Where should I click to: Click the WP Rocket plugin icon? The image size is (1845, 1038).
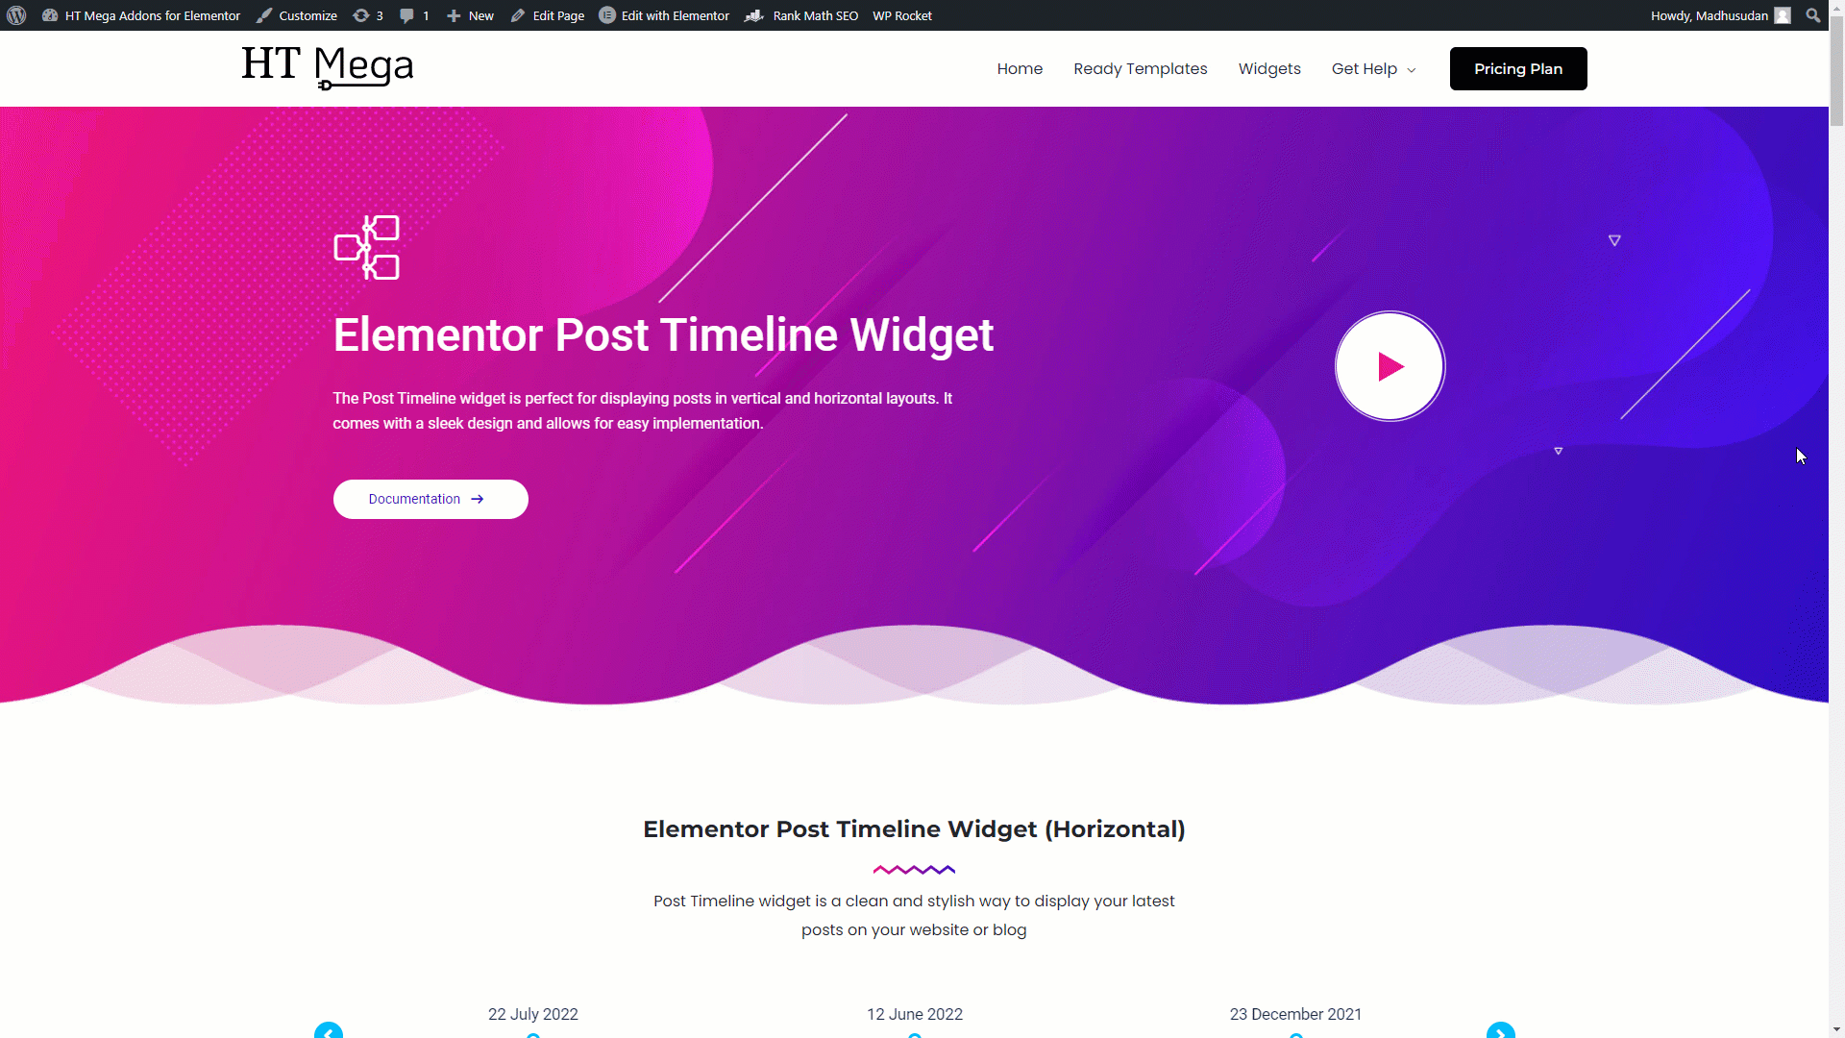(901, 15)
